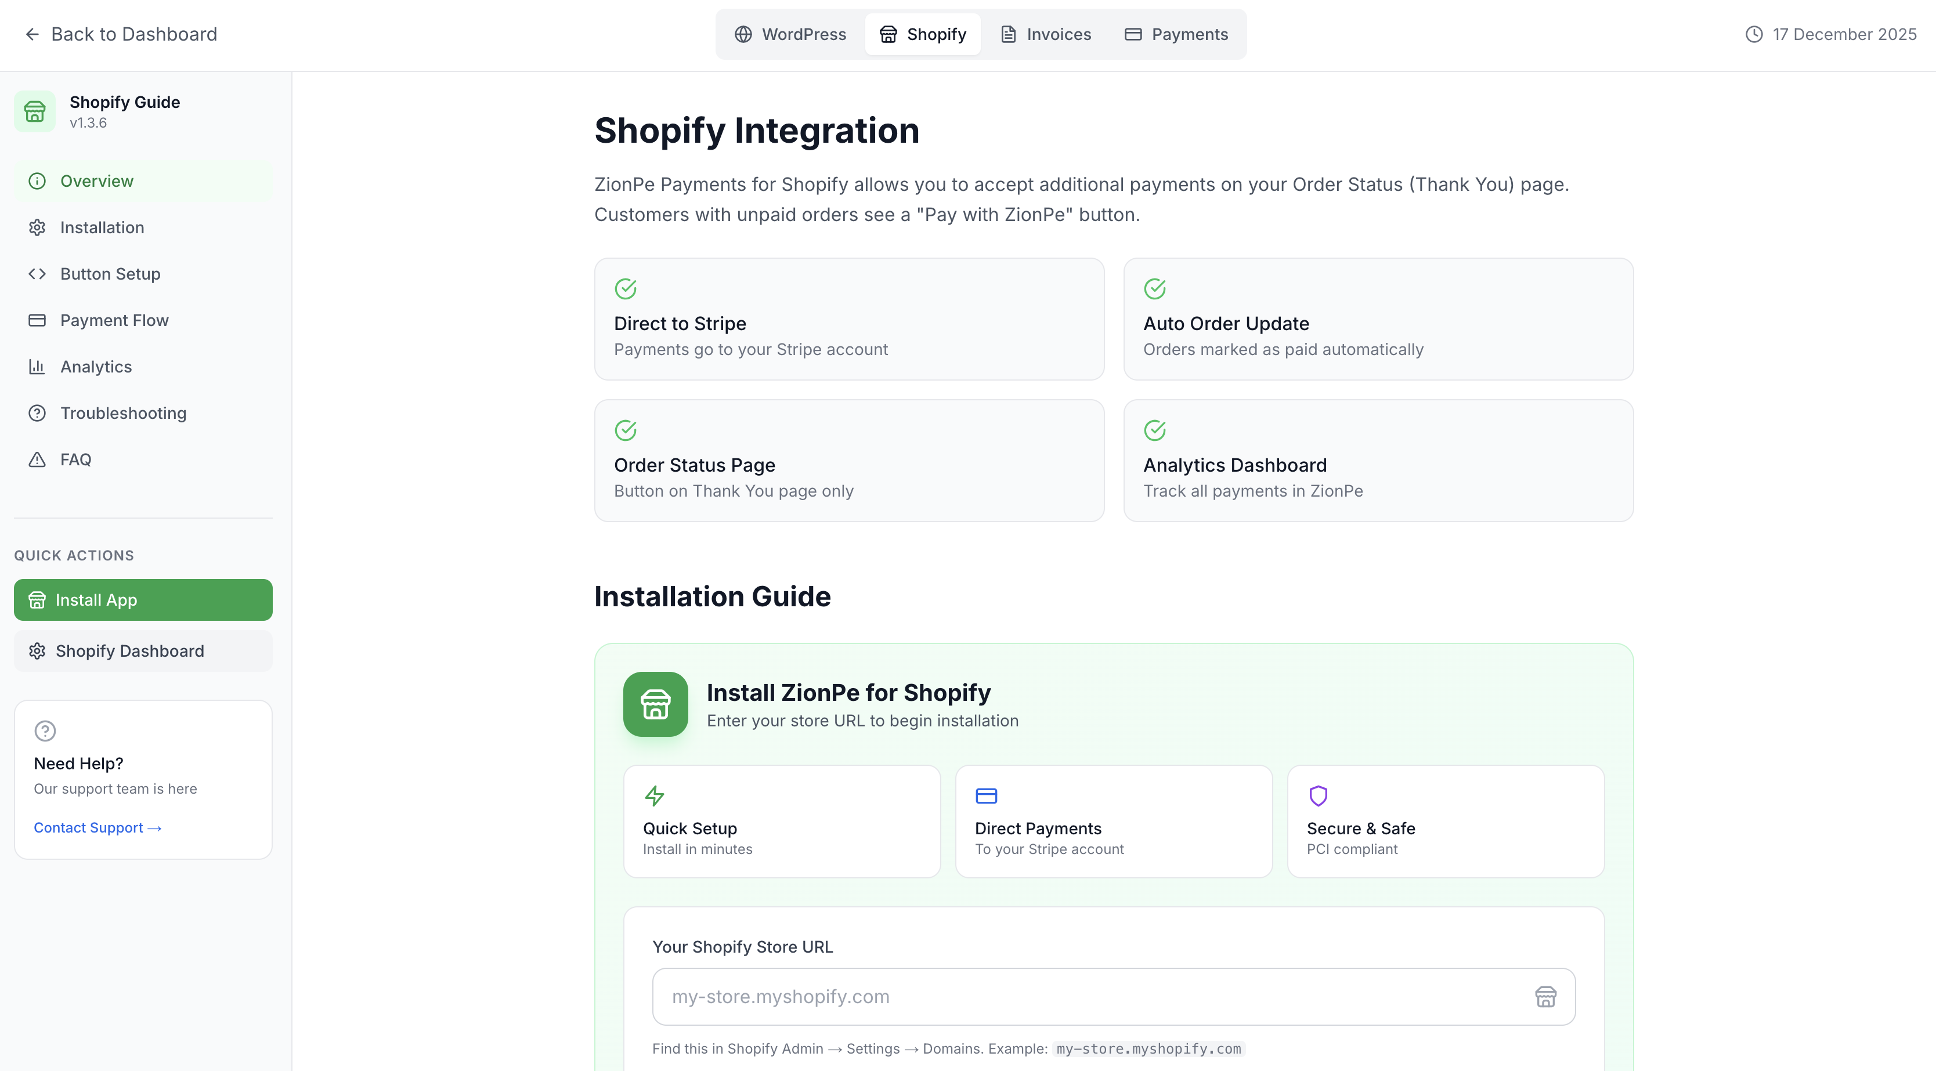This screenshot has width=1936, height=1071.
Task: Click the question mark icon above Need Help
Action: (45, 730)
